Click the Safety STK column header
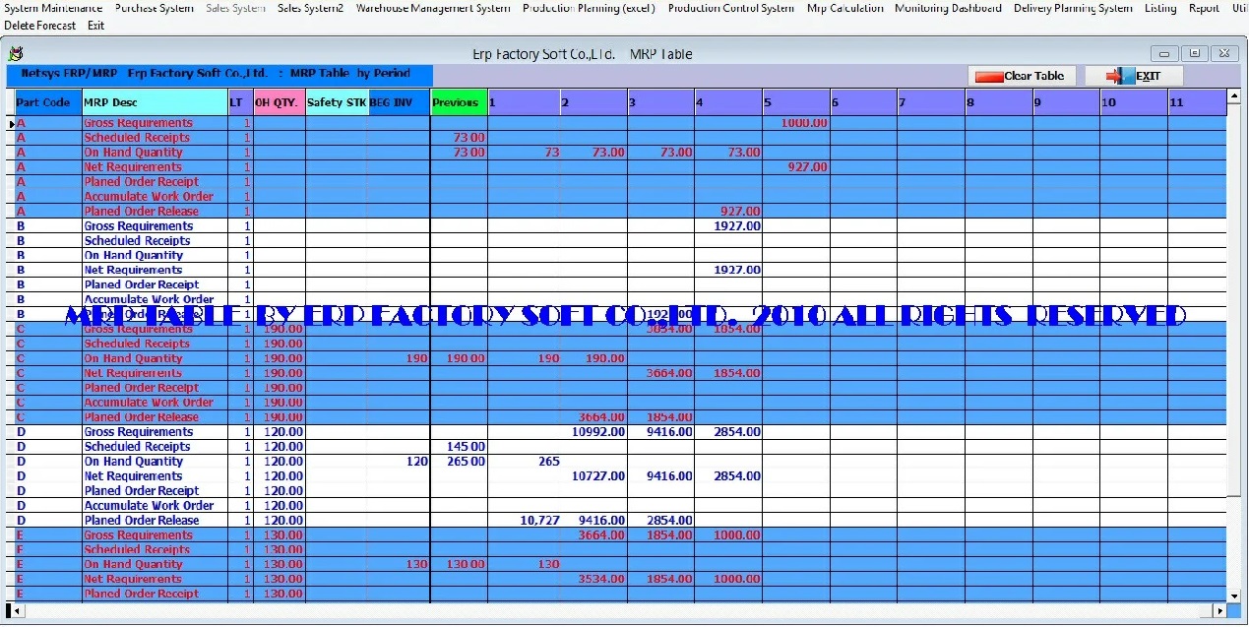The height and width of the screenshot is (627, 1249). coord(336,102)
